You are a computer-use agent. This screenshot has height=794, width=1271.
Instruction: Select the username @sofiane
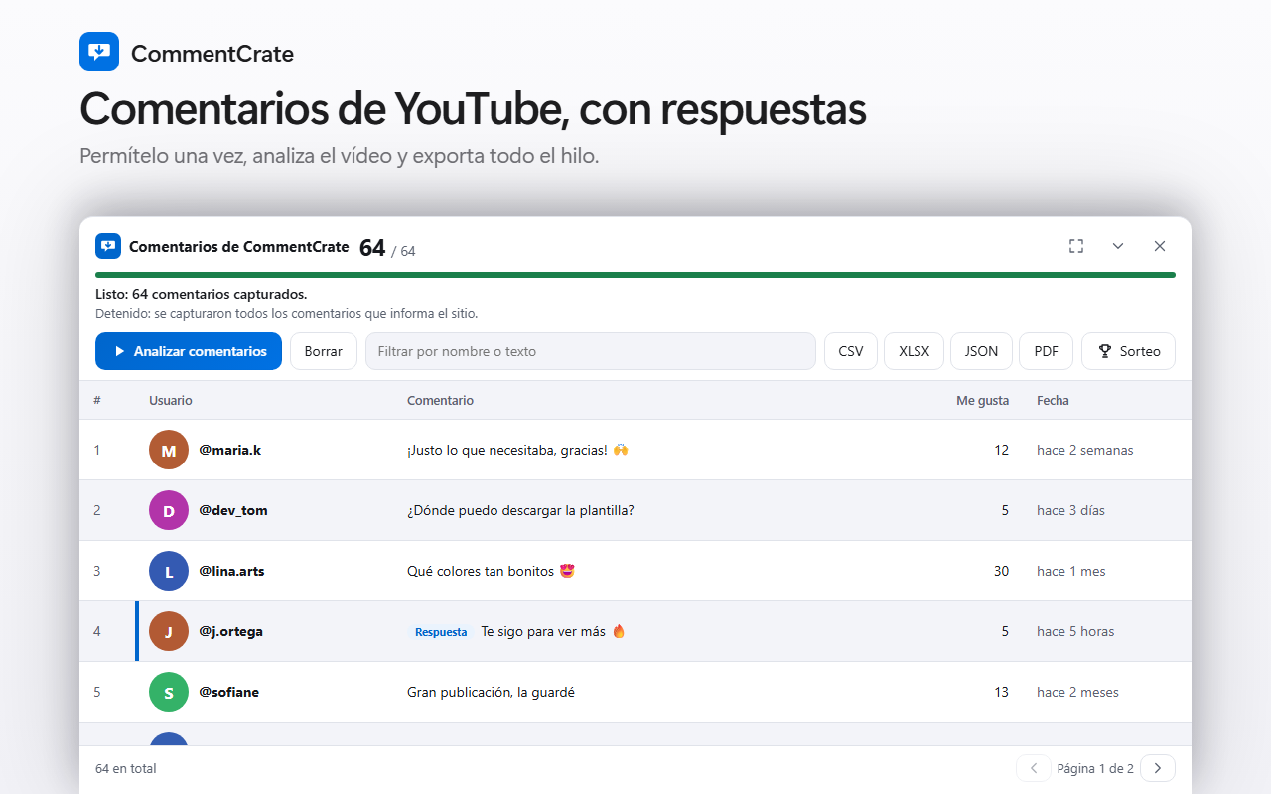[x=228, y=692]
